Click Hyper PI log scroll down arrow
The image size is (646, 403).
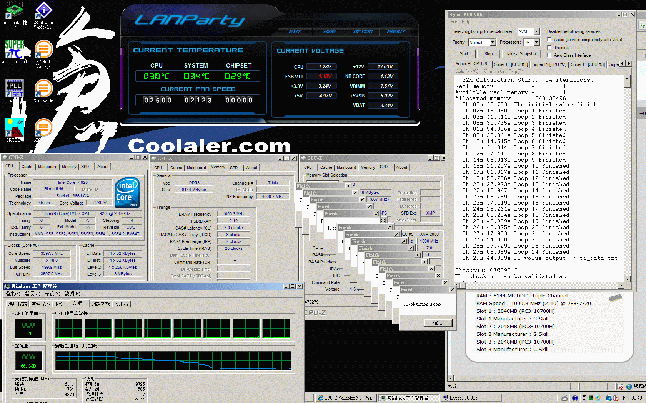(x=628, y=279)
